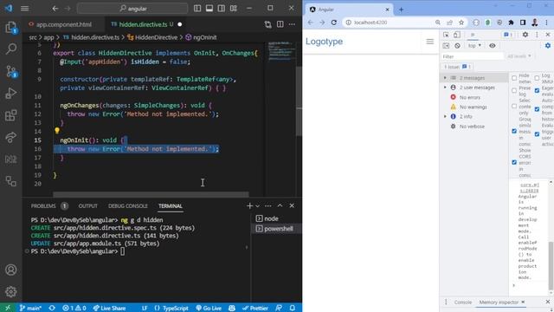Open the hamburger menu on the Logotype page
This screenshot has height=312, width=554.
tap(430, 42)
